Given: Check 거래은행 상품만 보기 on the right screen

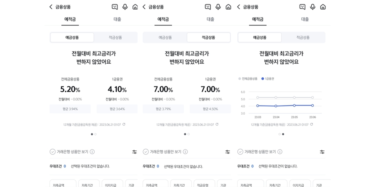Looking at the screenshot, I should pos(240,152).
